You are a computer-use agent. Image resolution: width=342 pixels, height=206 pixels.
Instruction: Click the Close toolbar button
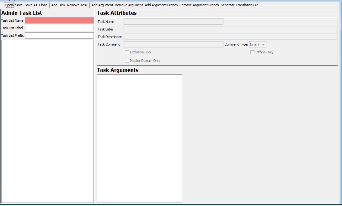[43, 5]
